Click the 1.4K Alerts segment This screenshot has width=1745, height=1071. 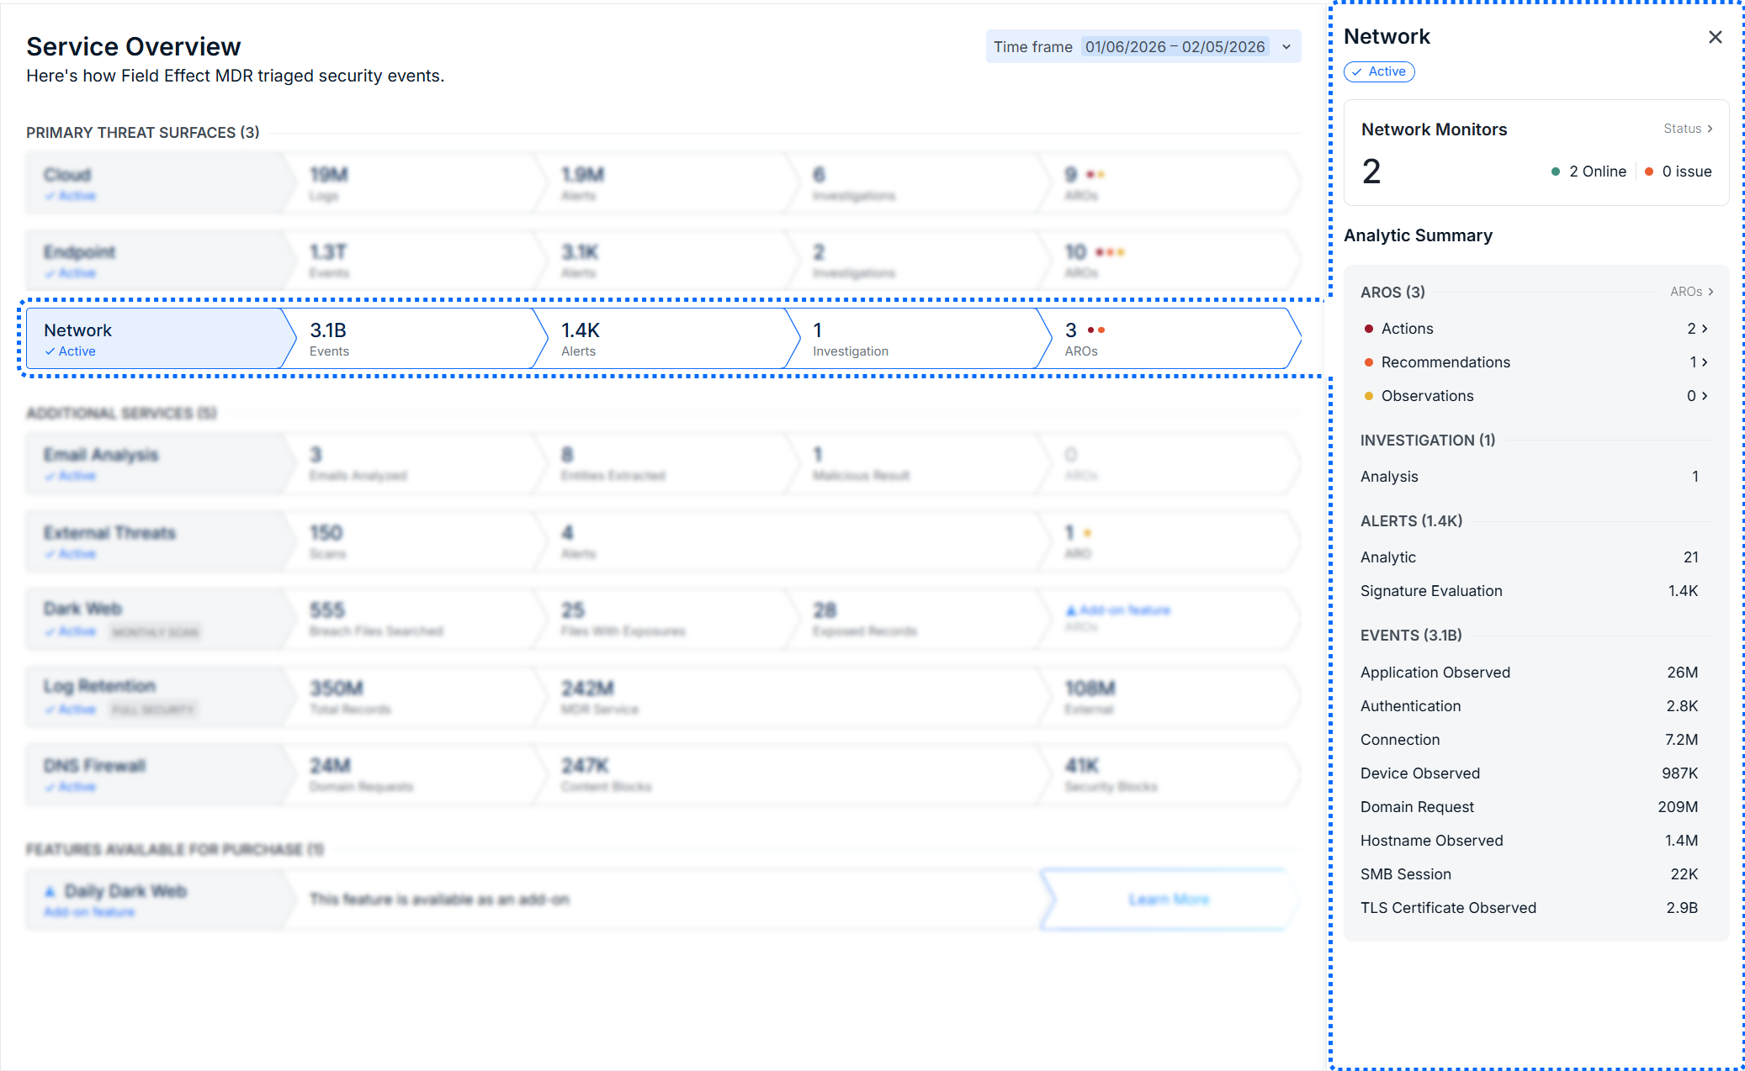point(656,339)
